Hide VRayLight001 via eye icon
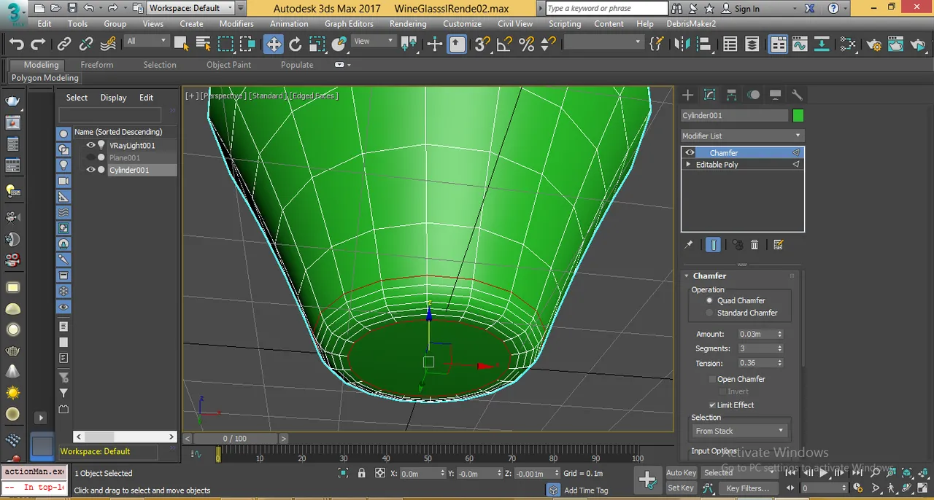 coord(91,145)
